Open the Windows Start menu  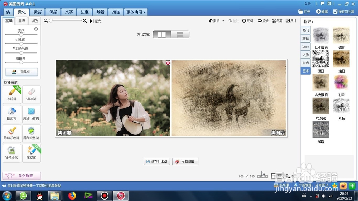tap(7, 196)
